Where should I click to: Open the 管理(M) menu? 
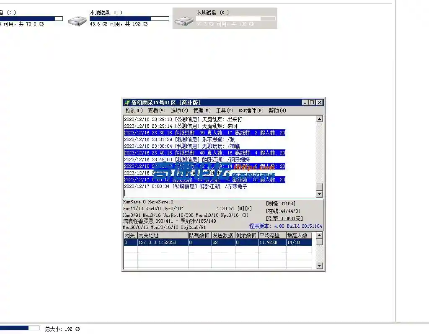[202, 110]
